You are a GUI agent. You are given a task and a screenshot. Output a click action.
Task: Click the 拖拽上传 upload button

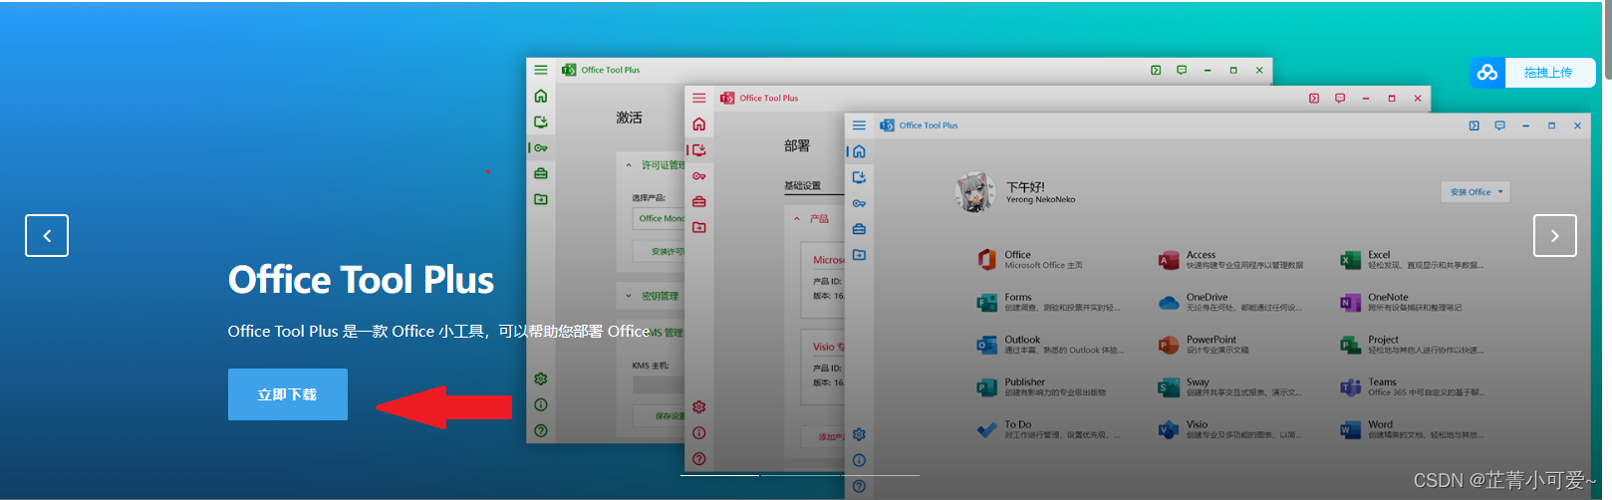1532,73
